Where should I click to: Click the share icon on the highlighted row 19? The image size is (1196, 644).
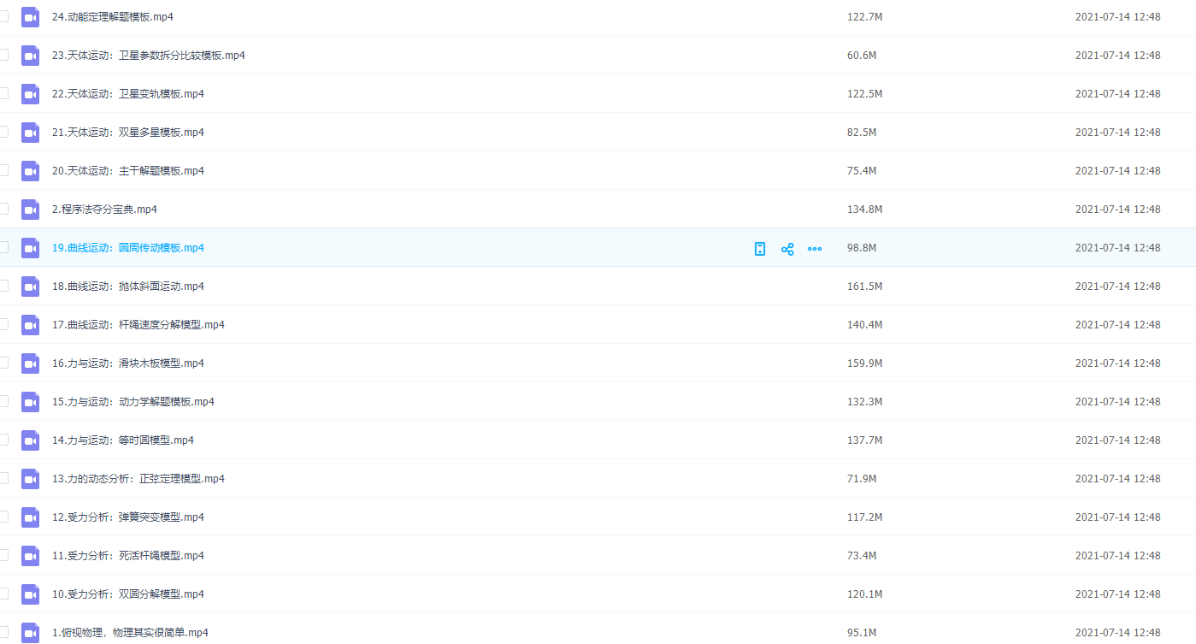pyautogui.click(x=787, y=249)
